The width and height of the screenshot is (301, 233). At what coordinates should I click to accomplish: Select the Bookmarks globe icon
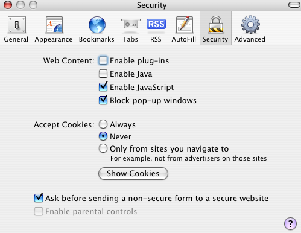[x=97, y=25]
